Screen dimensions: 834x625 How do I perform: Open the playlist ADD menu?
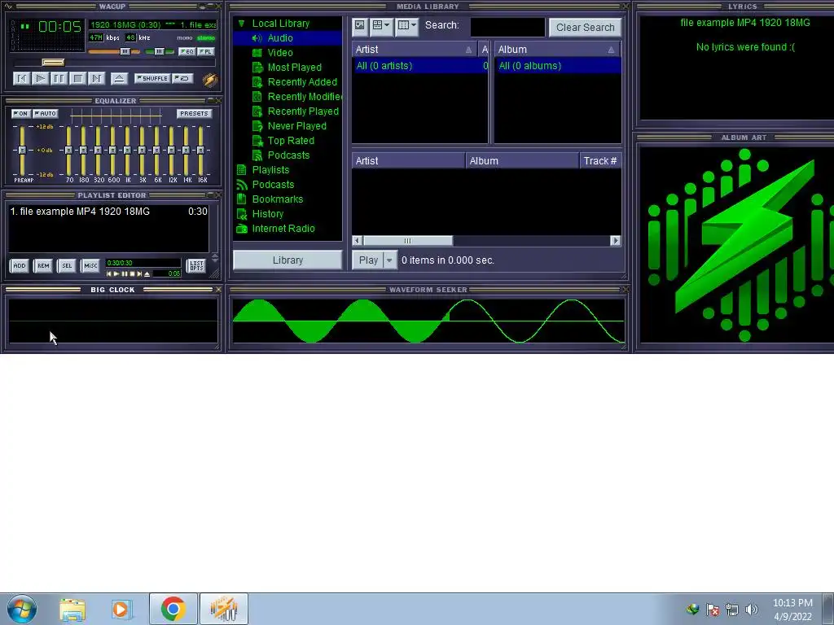tap(20, 266)
